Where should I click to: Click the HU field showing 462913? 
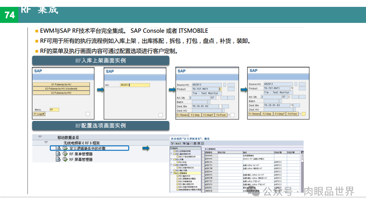pos(135,85)
